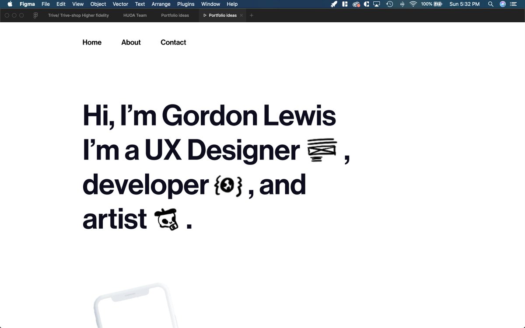Viewport: 525px width, 328px height.
Task: Switch to the inactive Portfolio ideas tab
Action: (175, 15)
